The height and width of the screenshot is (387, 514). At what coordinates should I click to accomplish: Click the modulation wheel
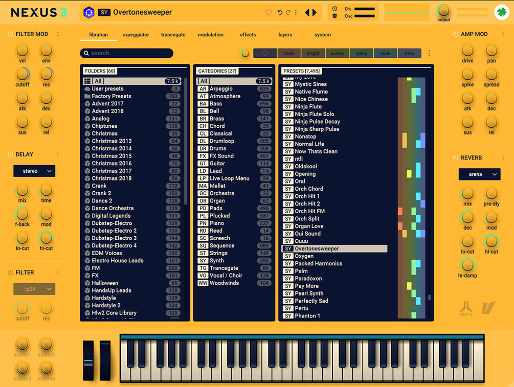(105, 360)
